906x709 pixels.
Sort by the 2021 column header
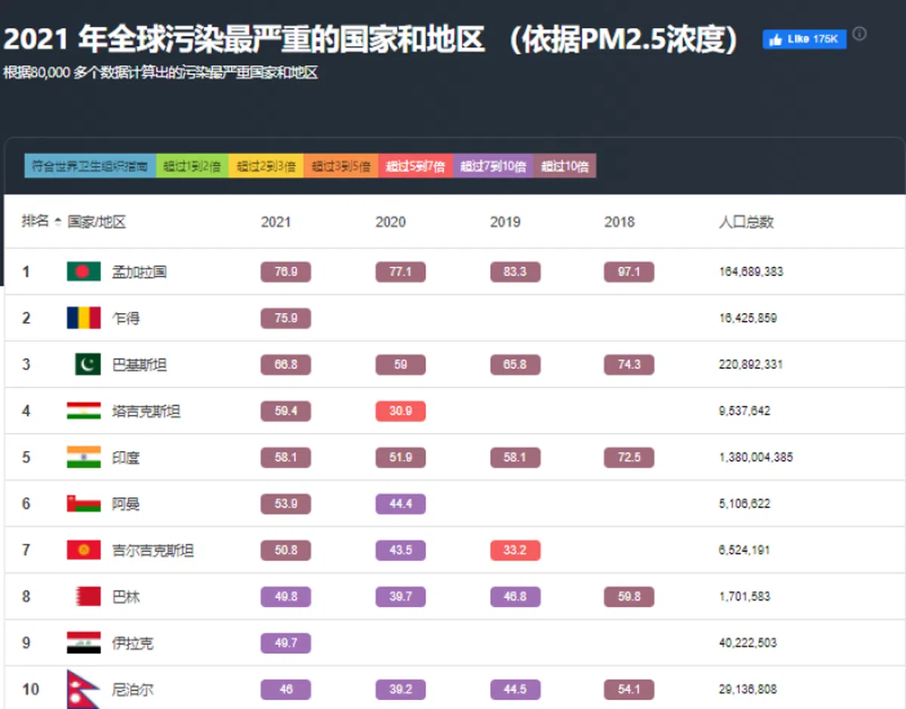point(276,223)
